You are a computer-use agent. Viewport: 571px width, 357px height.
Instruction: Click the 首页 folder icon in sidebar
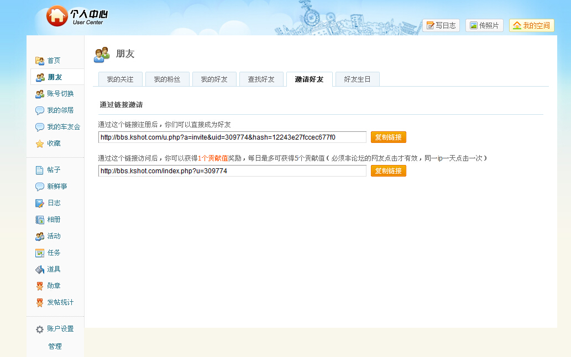click(39, 61)
